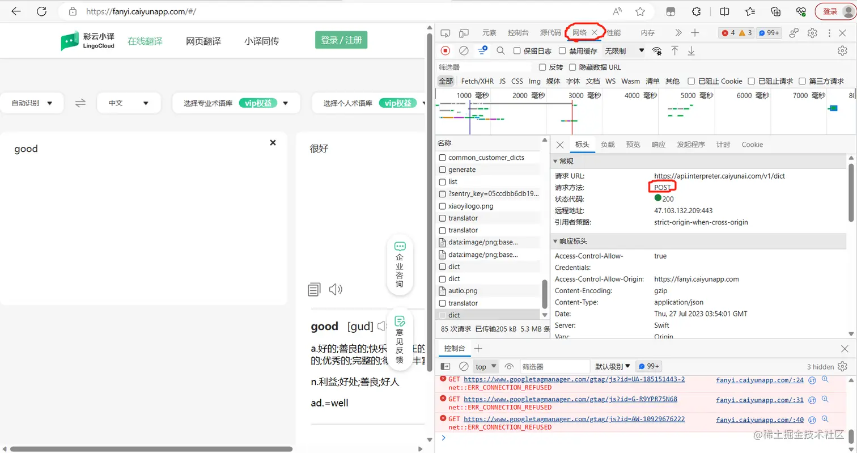The height and width of the screenshot is (453, 857).
Task: Toggle the network filter funnel icon
Action: [x=482, y=50]
